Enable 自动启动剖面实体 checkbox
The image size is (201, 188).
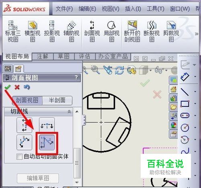tap(19, 157)
